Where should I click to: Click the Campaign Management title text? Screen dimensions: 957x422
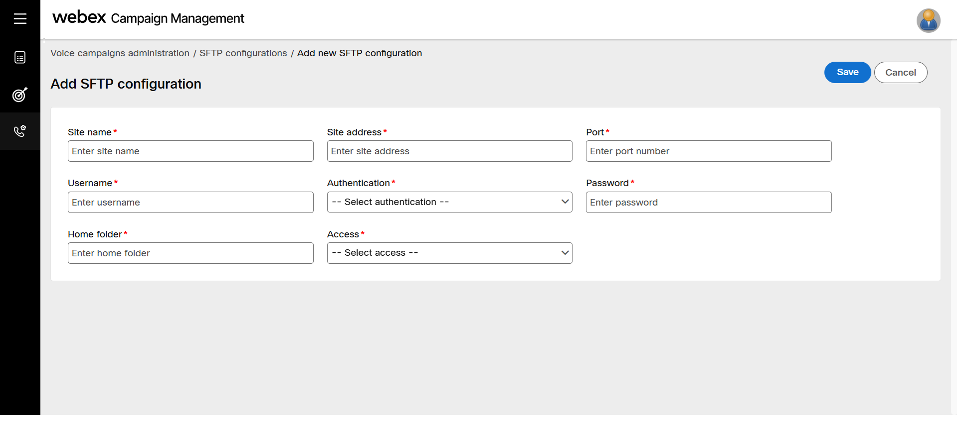coord(178,19)
